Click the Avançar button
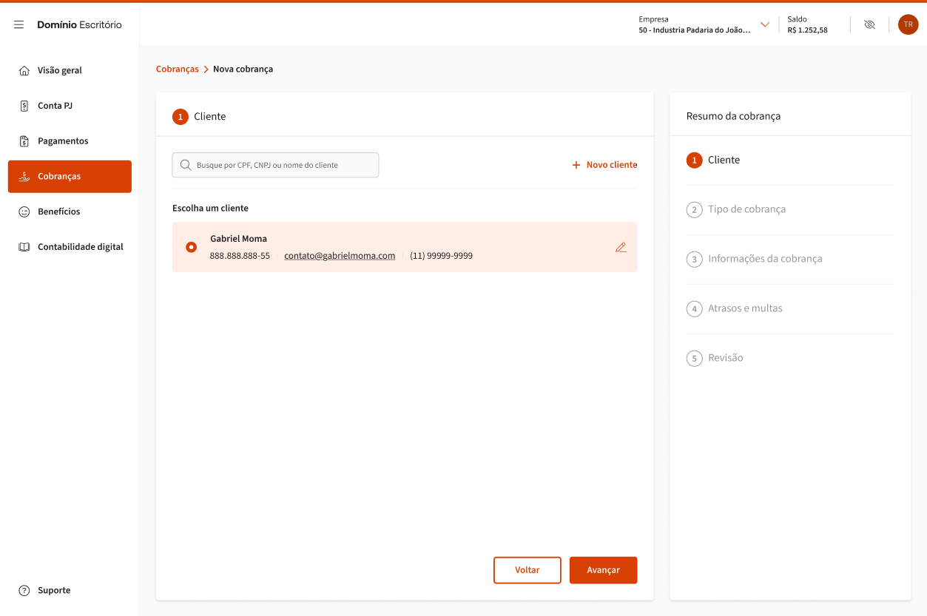 click(x=603, y=570)
